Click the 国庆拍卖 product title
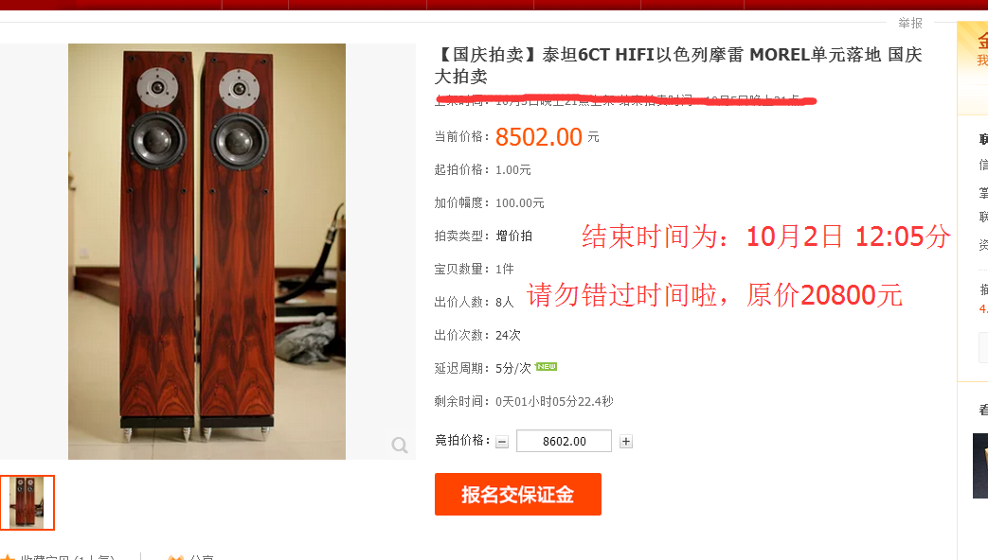The image size is (988, 560). 678,65
